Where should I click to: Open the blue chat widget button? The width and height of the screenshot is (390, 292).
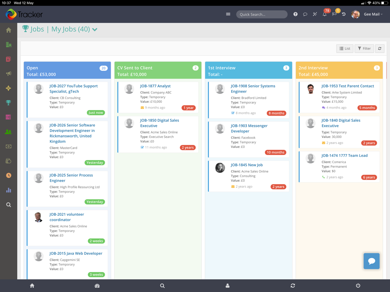[371, 261]
